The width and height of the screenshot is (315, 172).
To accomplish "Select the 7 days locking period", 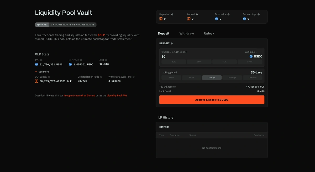I will click(192, 78).
